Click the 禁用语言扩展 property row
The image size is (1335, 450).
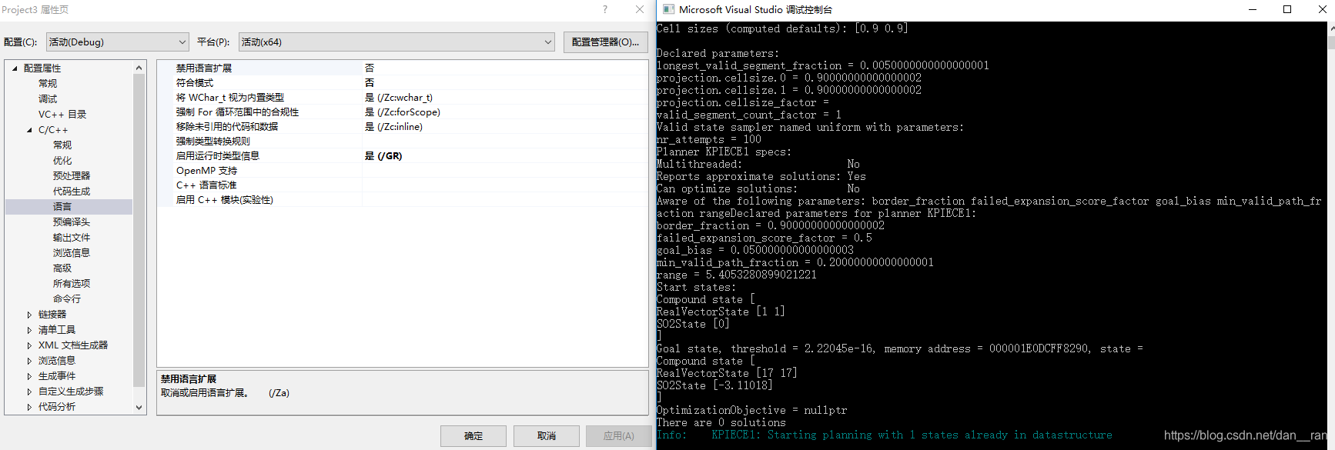403,68
